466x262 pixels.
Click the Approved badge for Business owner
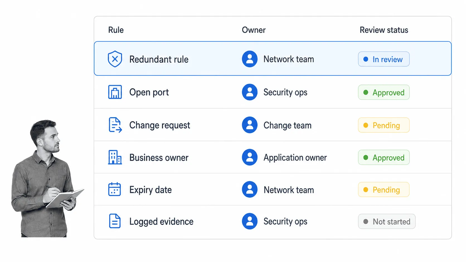384,157
